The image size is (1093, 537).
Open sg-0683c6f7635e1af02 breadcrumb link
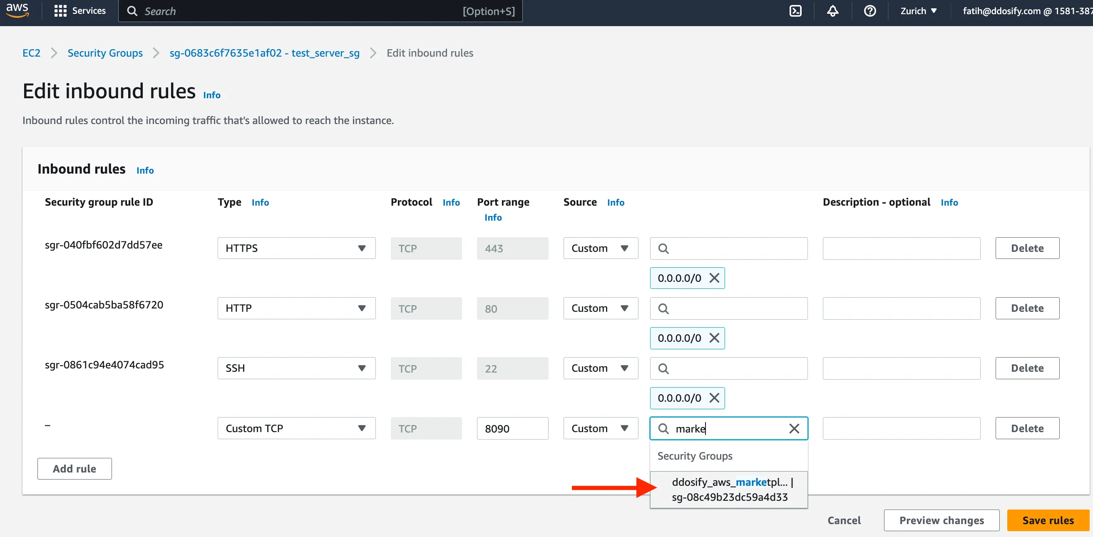pyautogui.click(x=264, y=53)
